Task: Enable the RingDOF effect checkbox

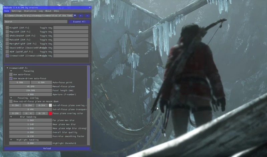Action: (x=7, y=28)
